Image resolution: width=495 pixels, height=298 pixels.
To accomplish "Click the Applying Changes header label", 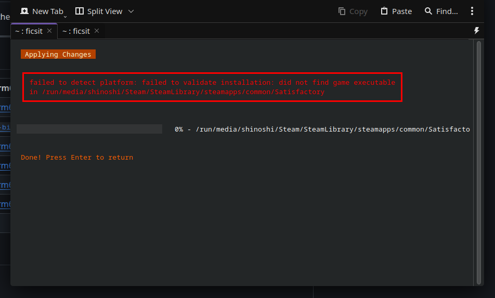I will 58,54.
